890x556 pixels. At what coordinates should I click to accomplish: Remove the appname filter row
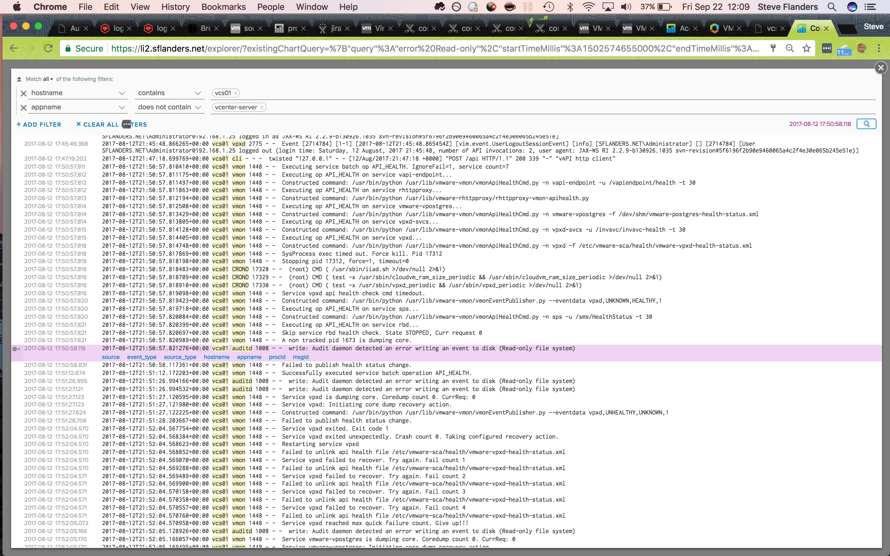(x=23, y=107)
